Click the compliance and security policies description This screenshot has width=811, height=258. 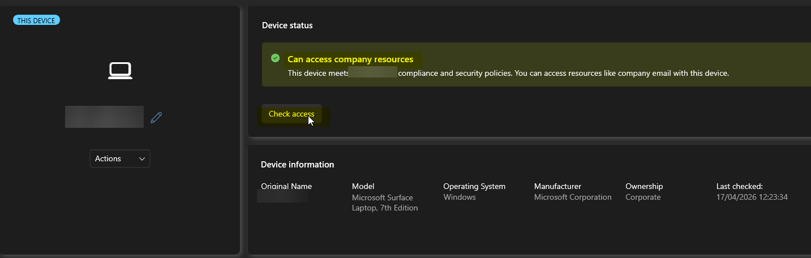(508, 73)
